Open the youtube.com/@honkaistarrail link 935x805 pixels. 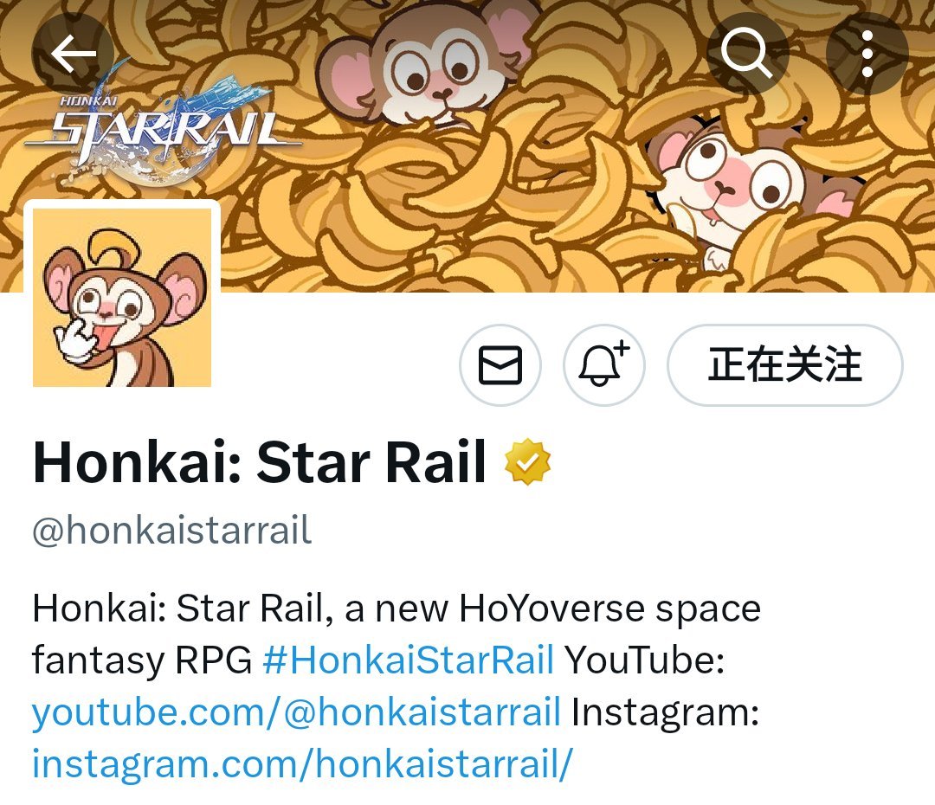296,712
